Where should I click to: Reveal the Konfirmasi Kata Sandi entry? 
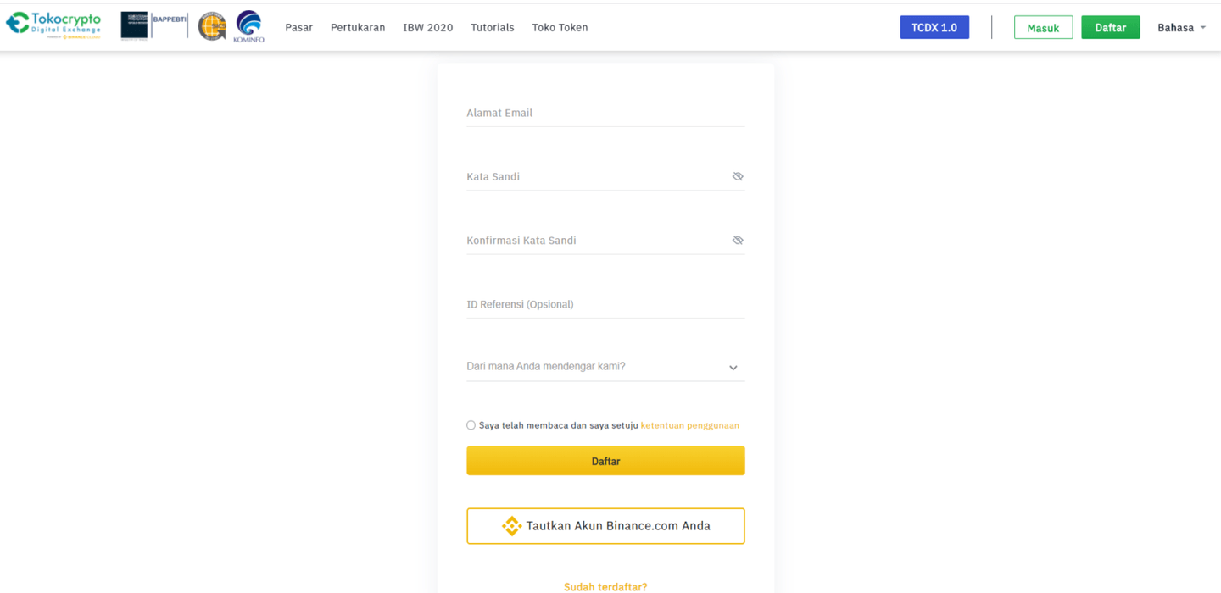737,240
